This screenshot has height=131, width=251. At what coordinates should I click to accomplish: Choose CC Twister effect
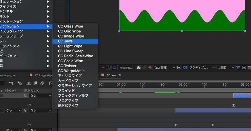click(x=75, y=66)
